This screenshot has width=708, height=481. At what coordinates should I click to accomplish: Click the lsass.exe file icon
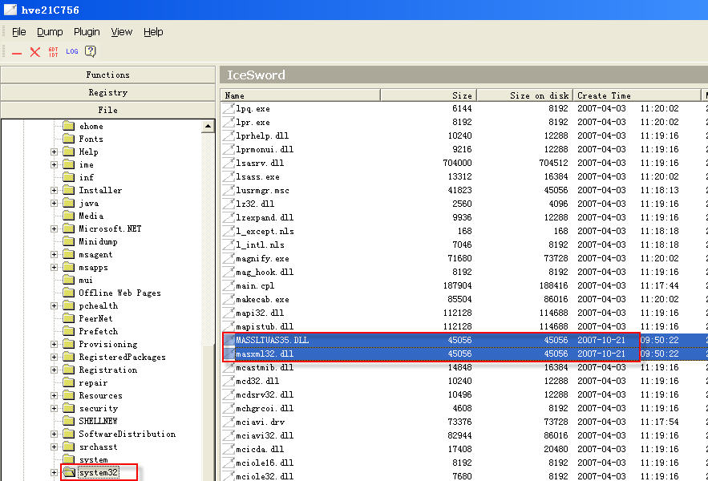click(x=229, y=176)
